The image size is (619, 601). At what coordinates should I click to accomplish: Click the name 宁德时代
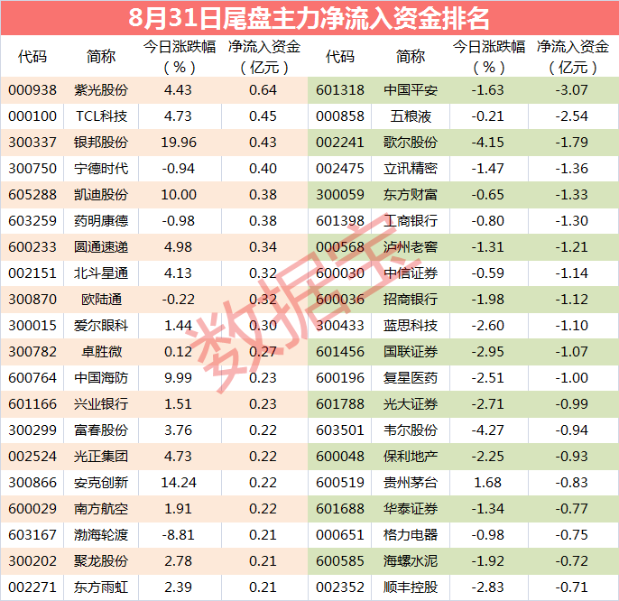pyautogui.click(x=101, y=169)
